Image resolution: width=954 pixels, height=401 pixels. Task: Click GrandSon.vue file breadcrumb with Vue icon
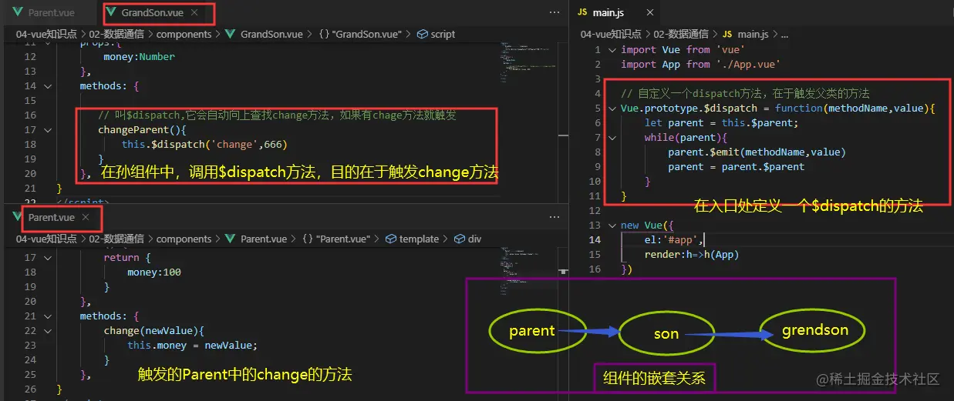pos(264,34)
